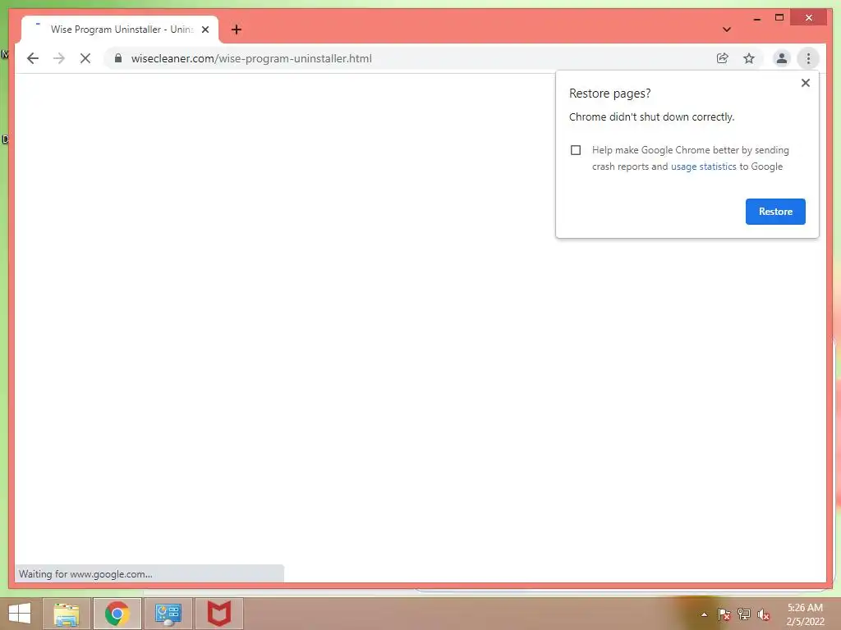View site information lock icon
Screen dimensions: 841x630
pos(118,58)
